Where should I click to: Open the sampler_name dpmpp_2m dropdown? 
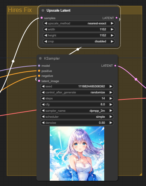click(x=77, y=111)
